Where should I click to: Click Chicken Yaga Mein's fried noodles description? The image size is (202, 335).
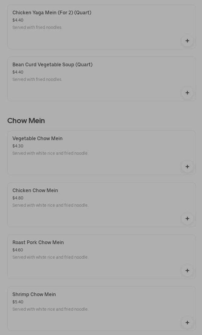(37, 27)
